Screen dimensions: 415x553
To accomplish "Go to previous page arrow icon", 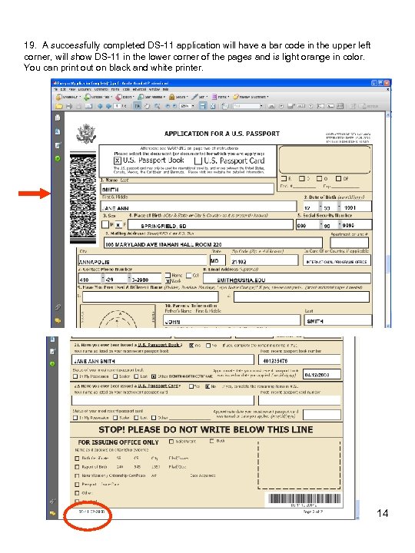I will 100,106.
